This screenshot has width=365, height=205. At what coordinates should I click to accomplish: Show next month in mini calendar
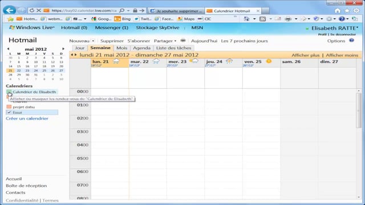click(x=63, y=49)
